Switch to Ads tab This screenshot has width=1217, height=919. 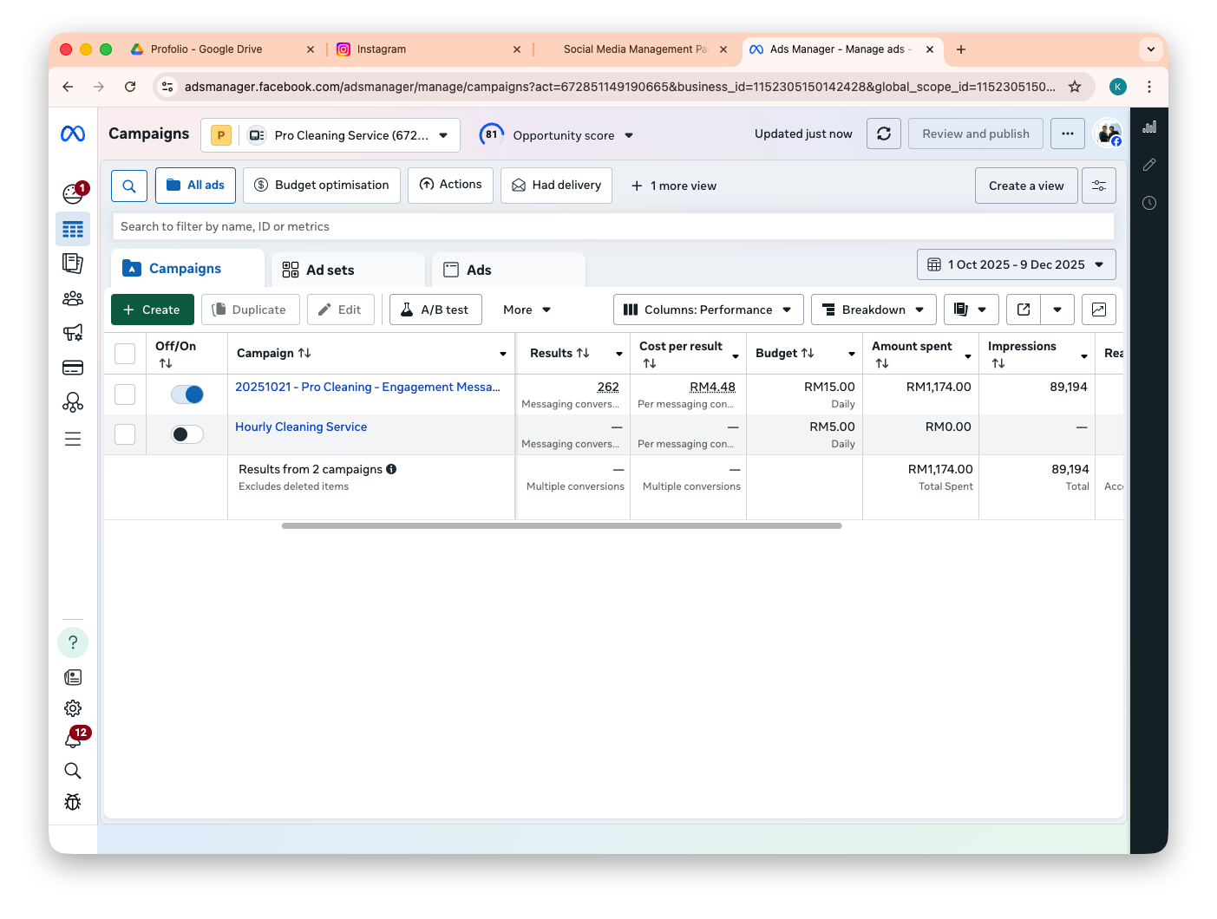tap(508, 270)
